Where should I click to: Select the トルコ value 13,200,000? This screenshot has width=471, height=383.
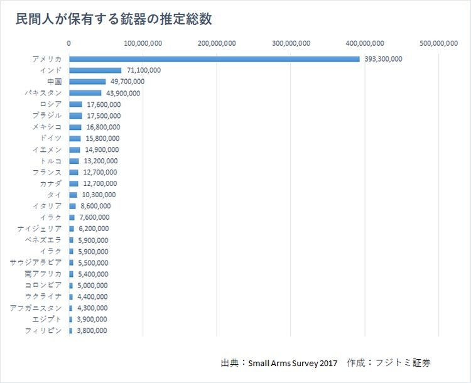point(100,161)
